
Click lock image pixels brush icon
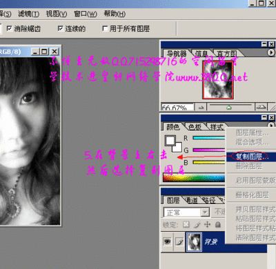coord(197,224)
